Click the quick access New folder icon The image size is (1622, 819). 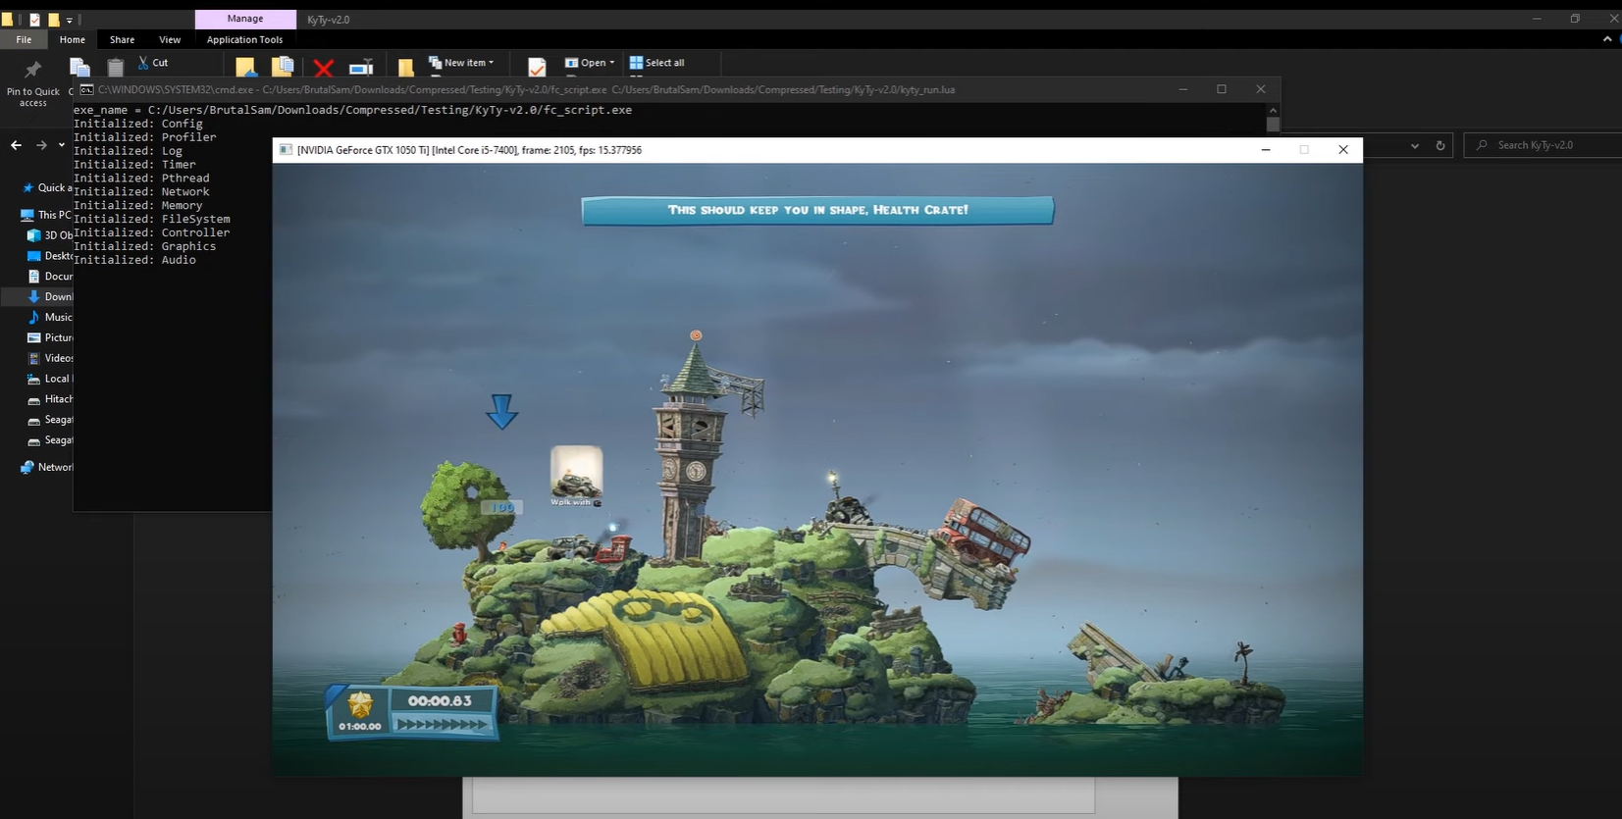click(53, 19)
